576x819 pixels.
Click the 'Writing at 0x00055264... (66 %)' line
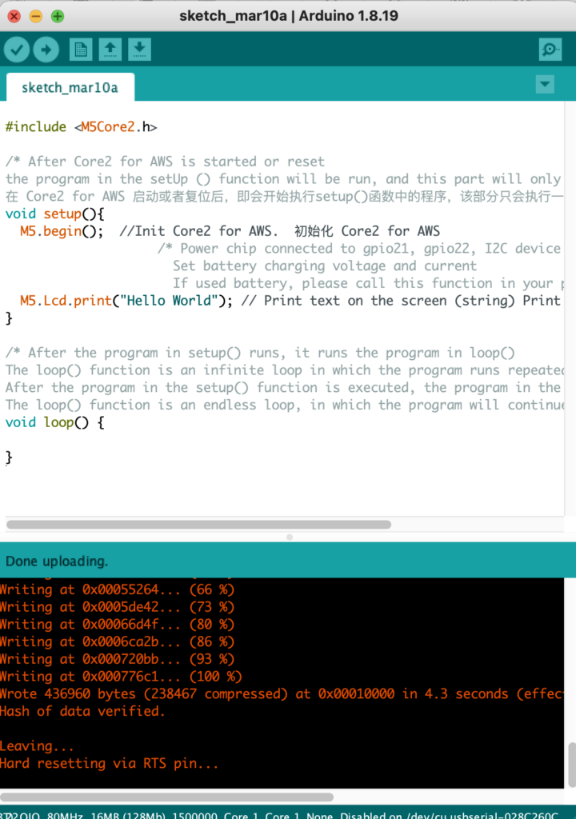[117, 589]
